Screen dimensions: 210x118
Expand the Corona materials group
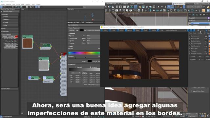coord(3,23)
